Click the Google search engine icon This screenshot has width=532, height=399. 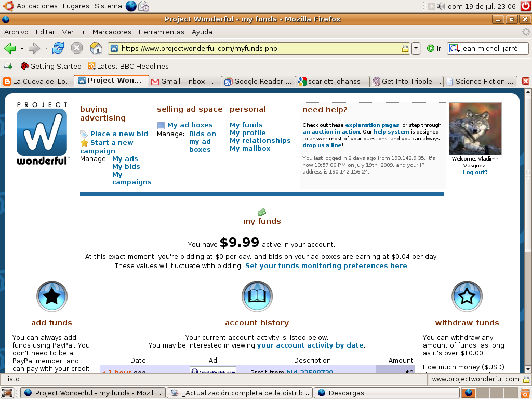(x=454, y=48)
